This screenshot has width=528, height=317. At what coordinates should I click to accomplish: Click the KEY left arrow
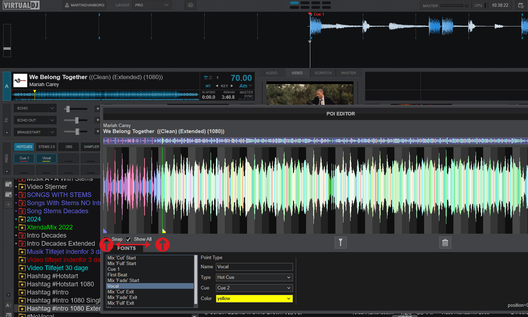(x=217, y=86)
